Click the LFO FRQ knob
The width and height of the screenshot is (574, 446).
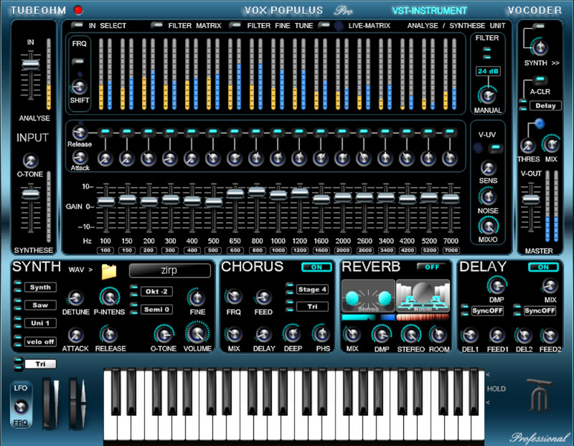[x=21, y=407]
